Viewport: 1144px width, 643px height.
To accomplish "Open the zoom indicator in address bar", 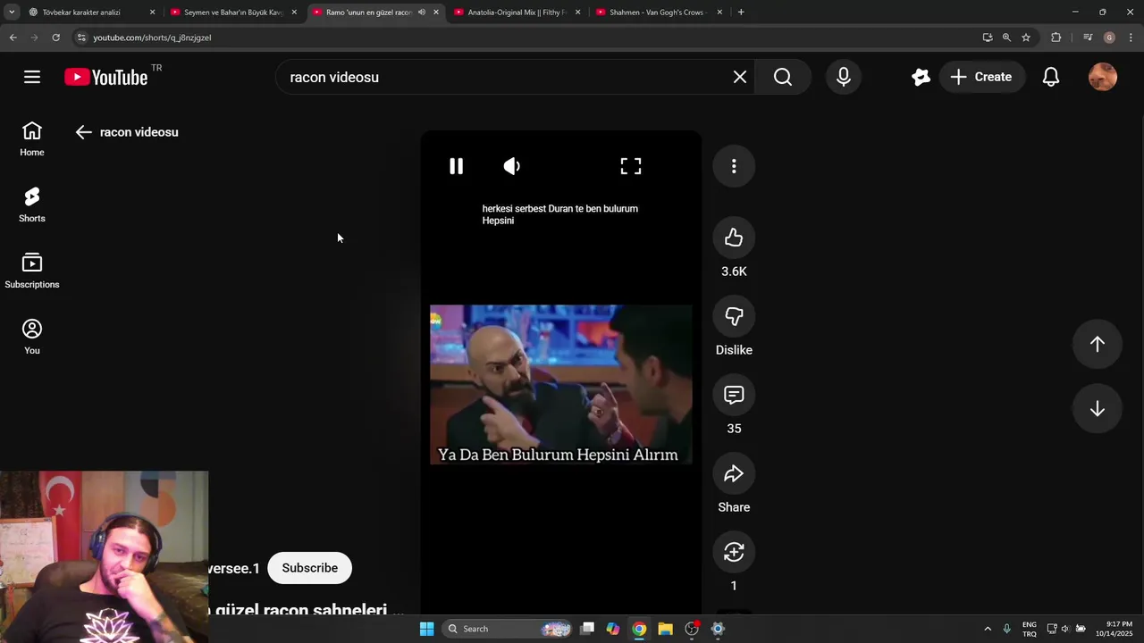I will [1006, 38].
